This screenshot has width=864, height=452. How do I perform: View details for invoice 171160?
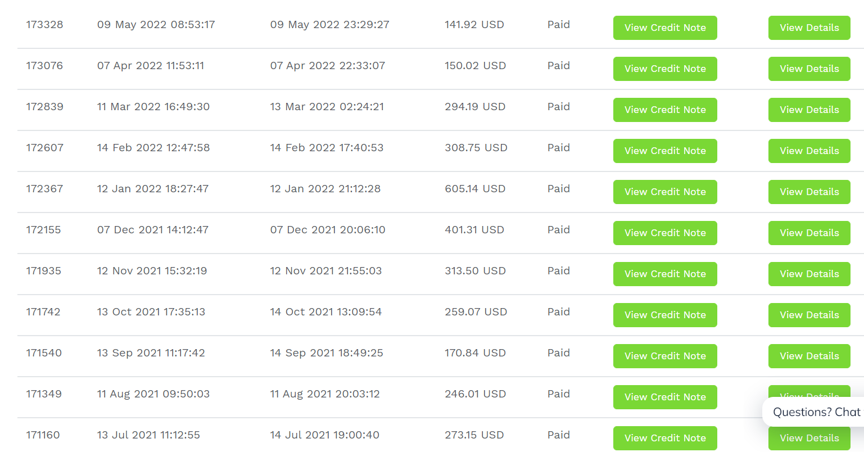(809, 439)
